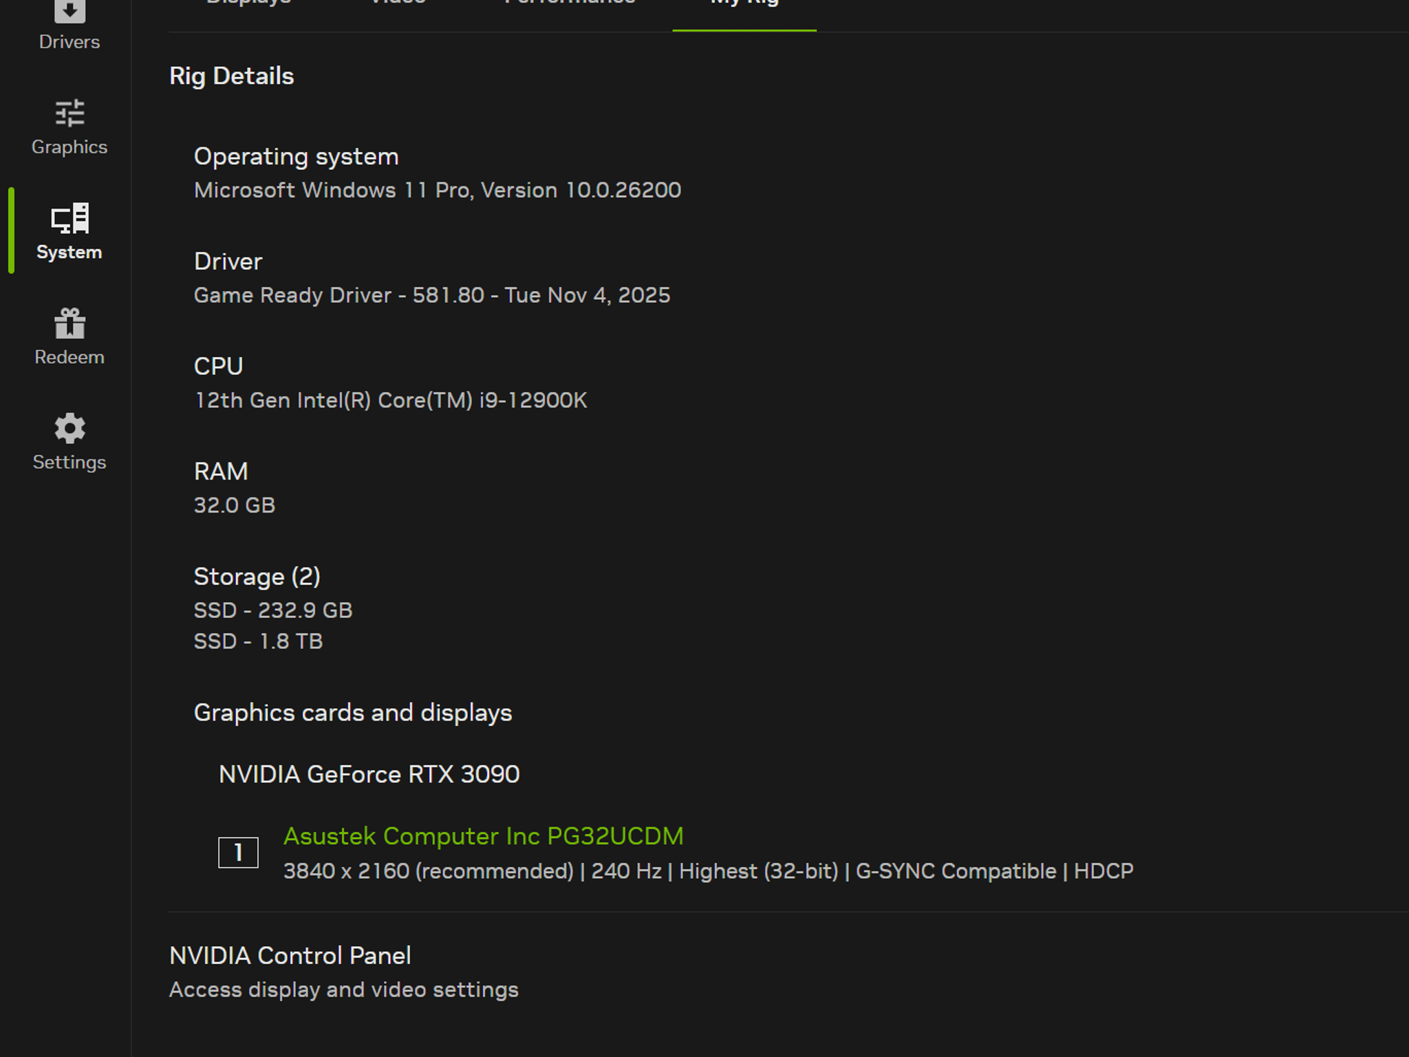Image resolution: width=1409 pixels, height=1057 pixels.
Task: Open Asustek Computer Inc PG32UCDM link
Action: 484,836
